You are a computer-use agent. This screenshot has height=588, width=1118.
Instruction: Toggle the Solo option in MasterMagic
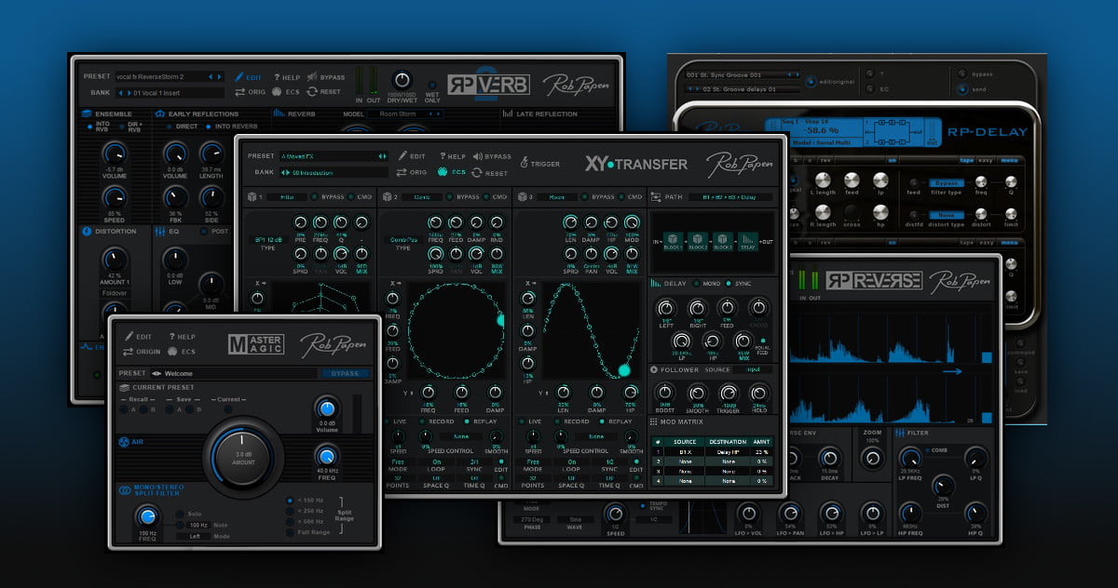(179, 514)
